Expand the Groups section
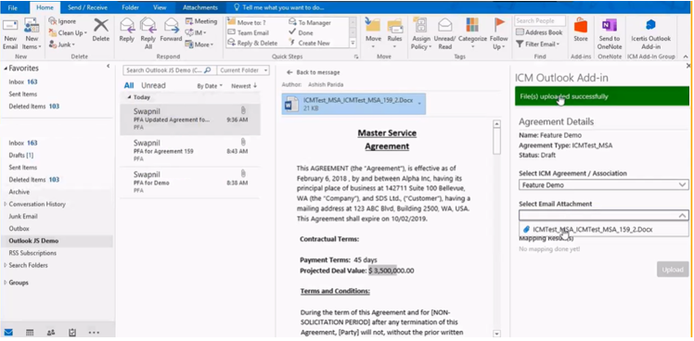The height and width of the screenshot is (341, 694). [6, 283]
